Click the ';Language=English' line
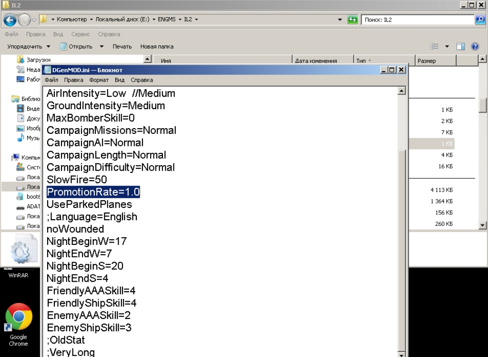Viewport: 488px width, 357px height. [x=92, y=216]
